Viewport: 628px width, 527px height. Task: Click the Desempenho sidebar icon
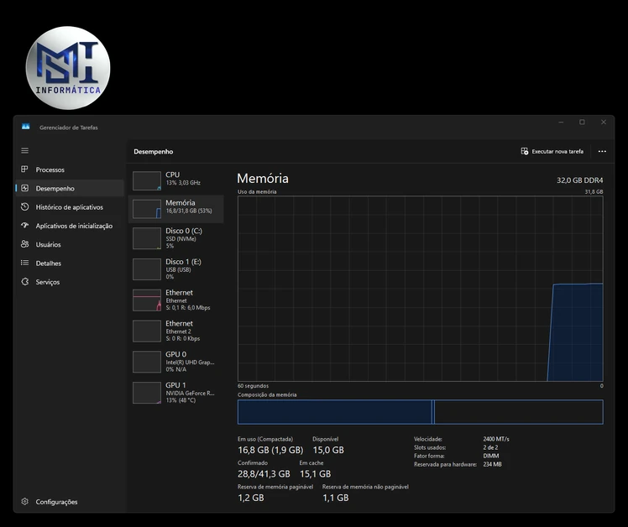pyautogui.click(x=25, y=188)
